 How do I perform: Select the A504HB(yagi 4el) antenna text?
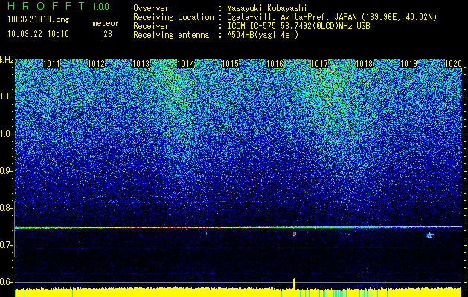pyautogui.click(x=263, y=35)
